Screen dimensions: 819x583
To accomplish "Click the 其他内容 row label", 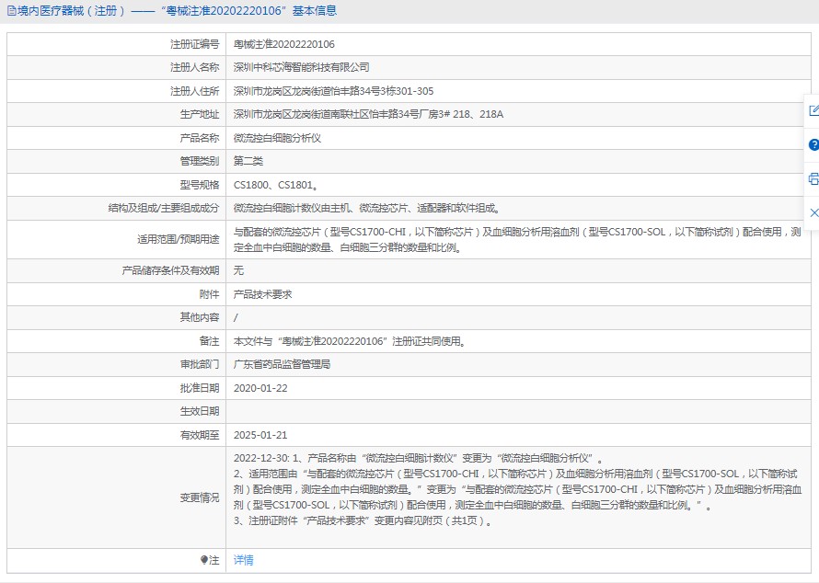I will click(200, 317).
